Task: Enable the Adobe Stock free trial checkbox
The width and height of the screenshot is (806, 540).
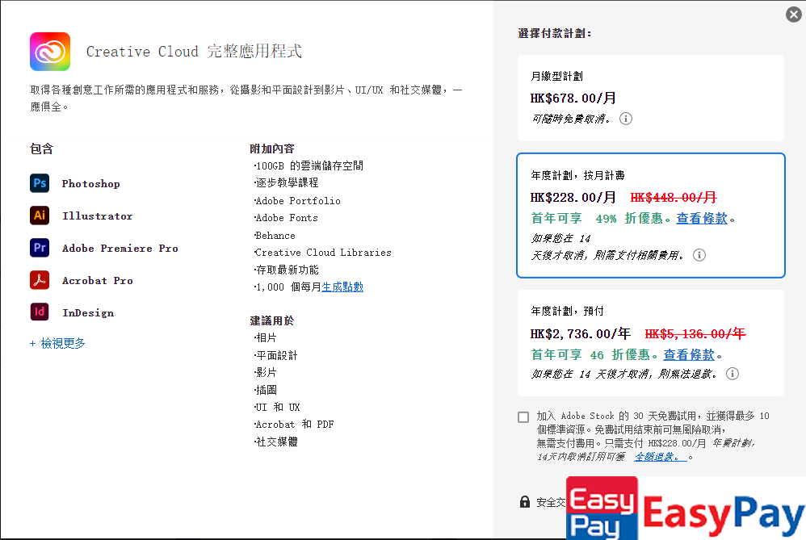Action: (523, 417)
